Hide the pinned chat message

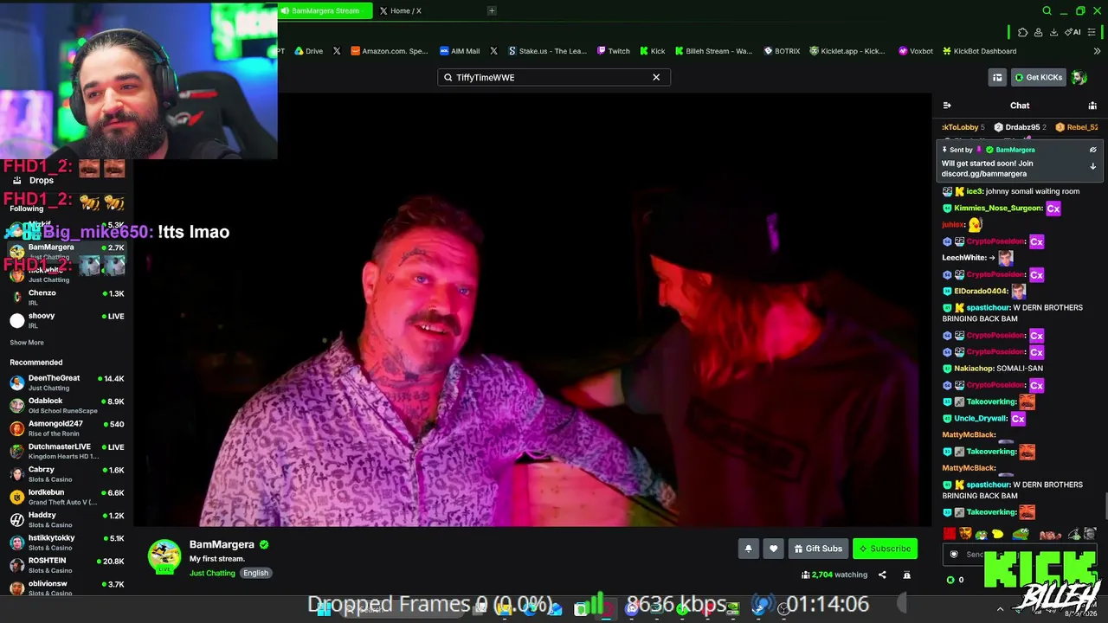point(1092,150)
